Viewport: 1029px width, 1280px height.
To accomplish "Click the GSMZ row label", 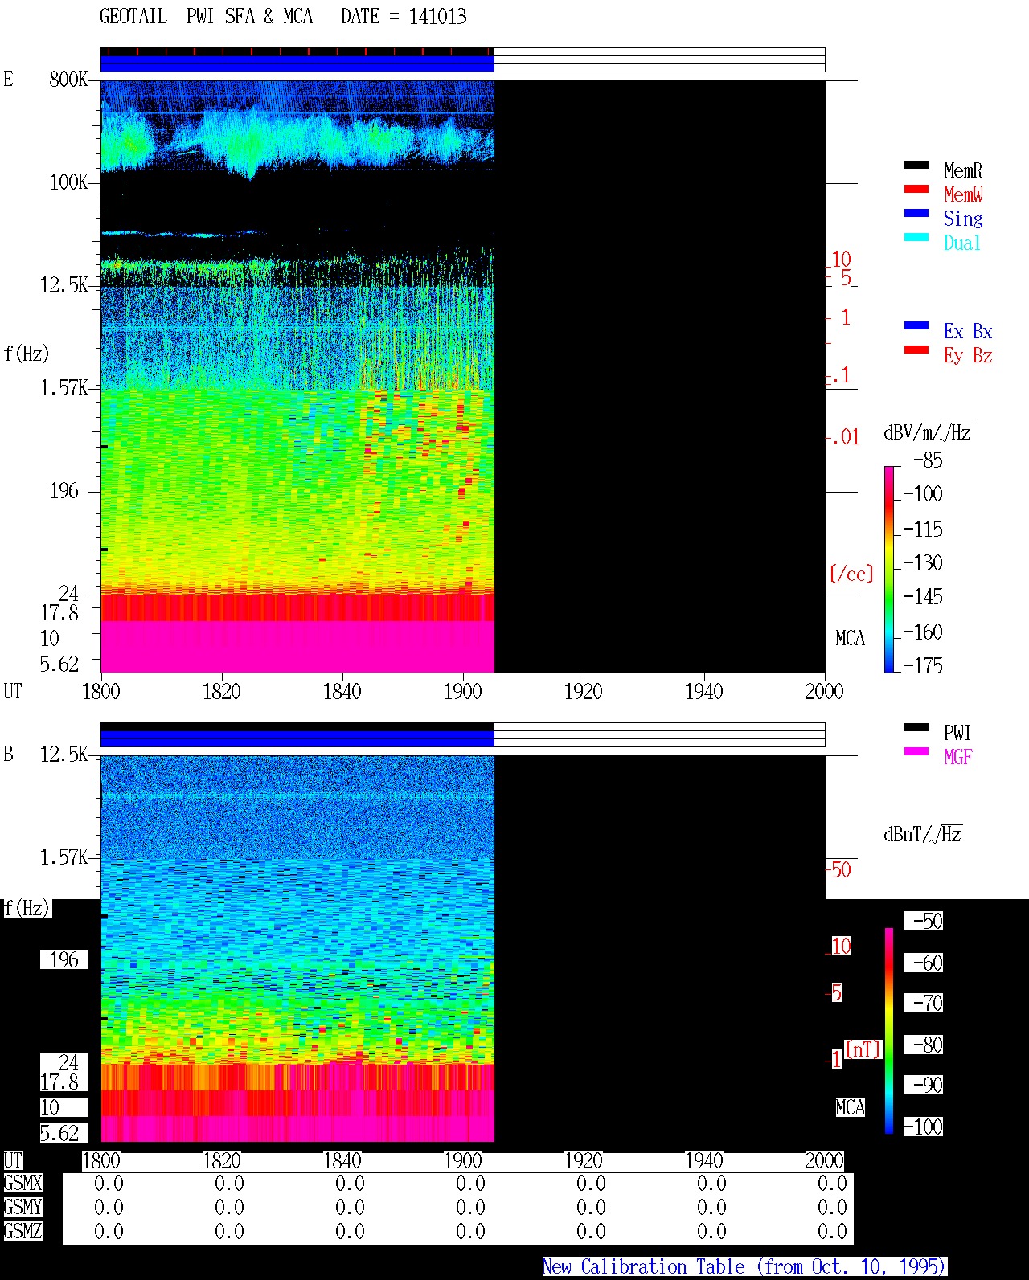I will (23, 1231).
